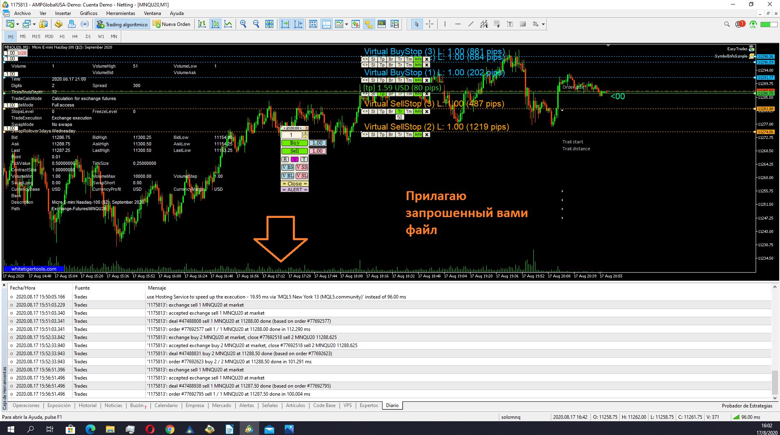Select the vertical line drawing tool

coord(445,24)
